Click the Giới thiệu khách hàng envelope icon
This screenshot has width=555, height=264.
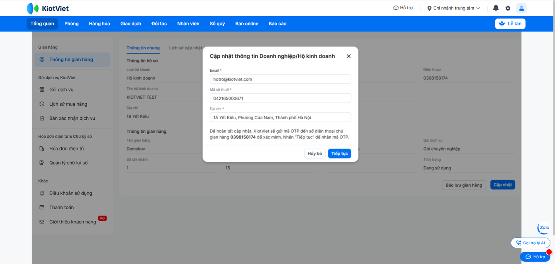(42, 222)
